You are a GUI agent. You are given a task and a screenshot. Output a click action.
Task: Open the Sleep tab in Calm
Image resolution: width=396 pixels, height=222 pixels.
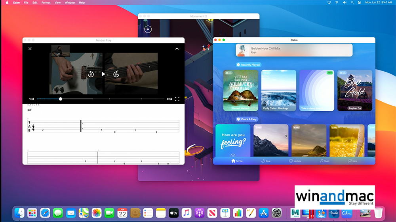266,161
